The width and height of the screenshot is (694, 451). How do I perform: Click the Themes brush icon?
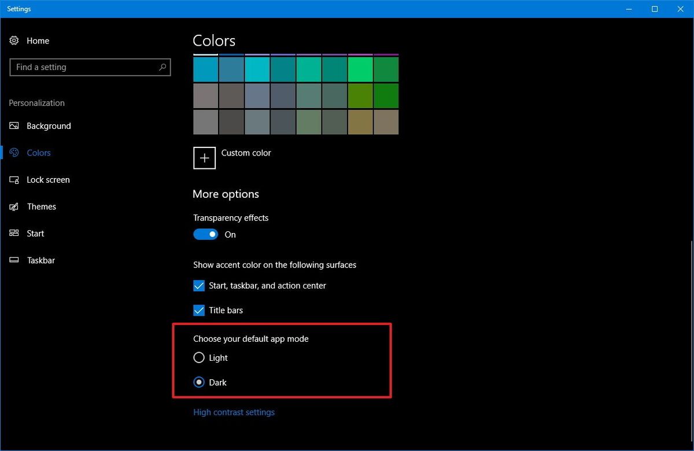[x=14, y=206]
